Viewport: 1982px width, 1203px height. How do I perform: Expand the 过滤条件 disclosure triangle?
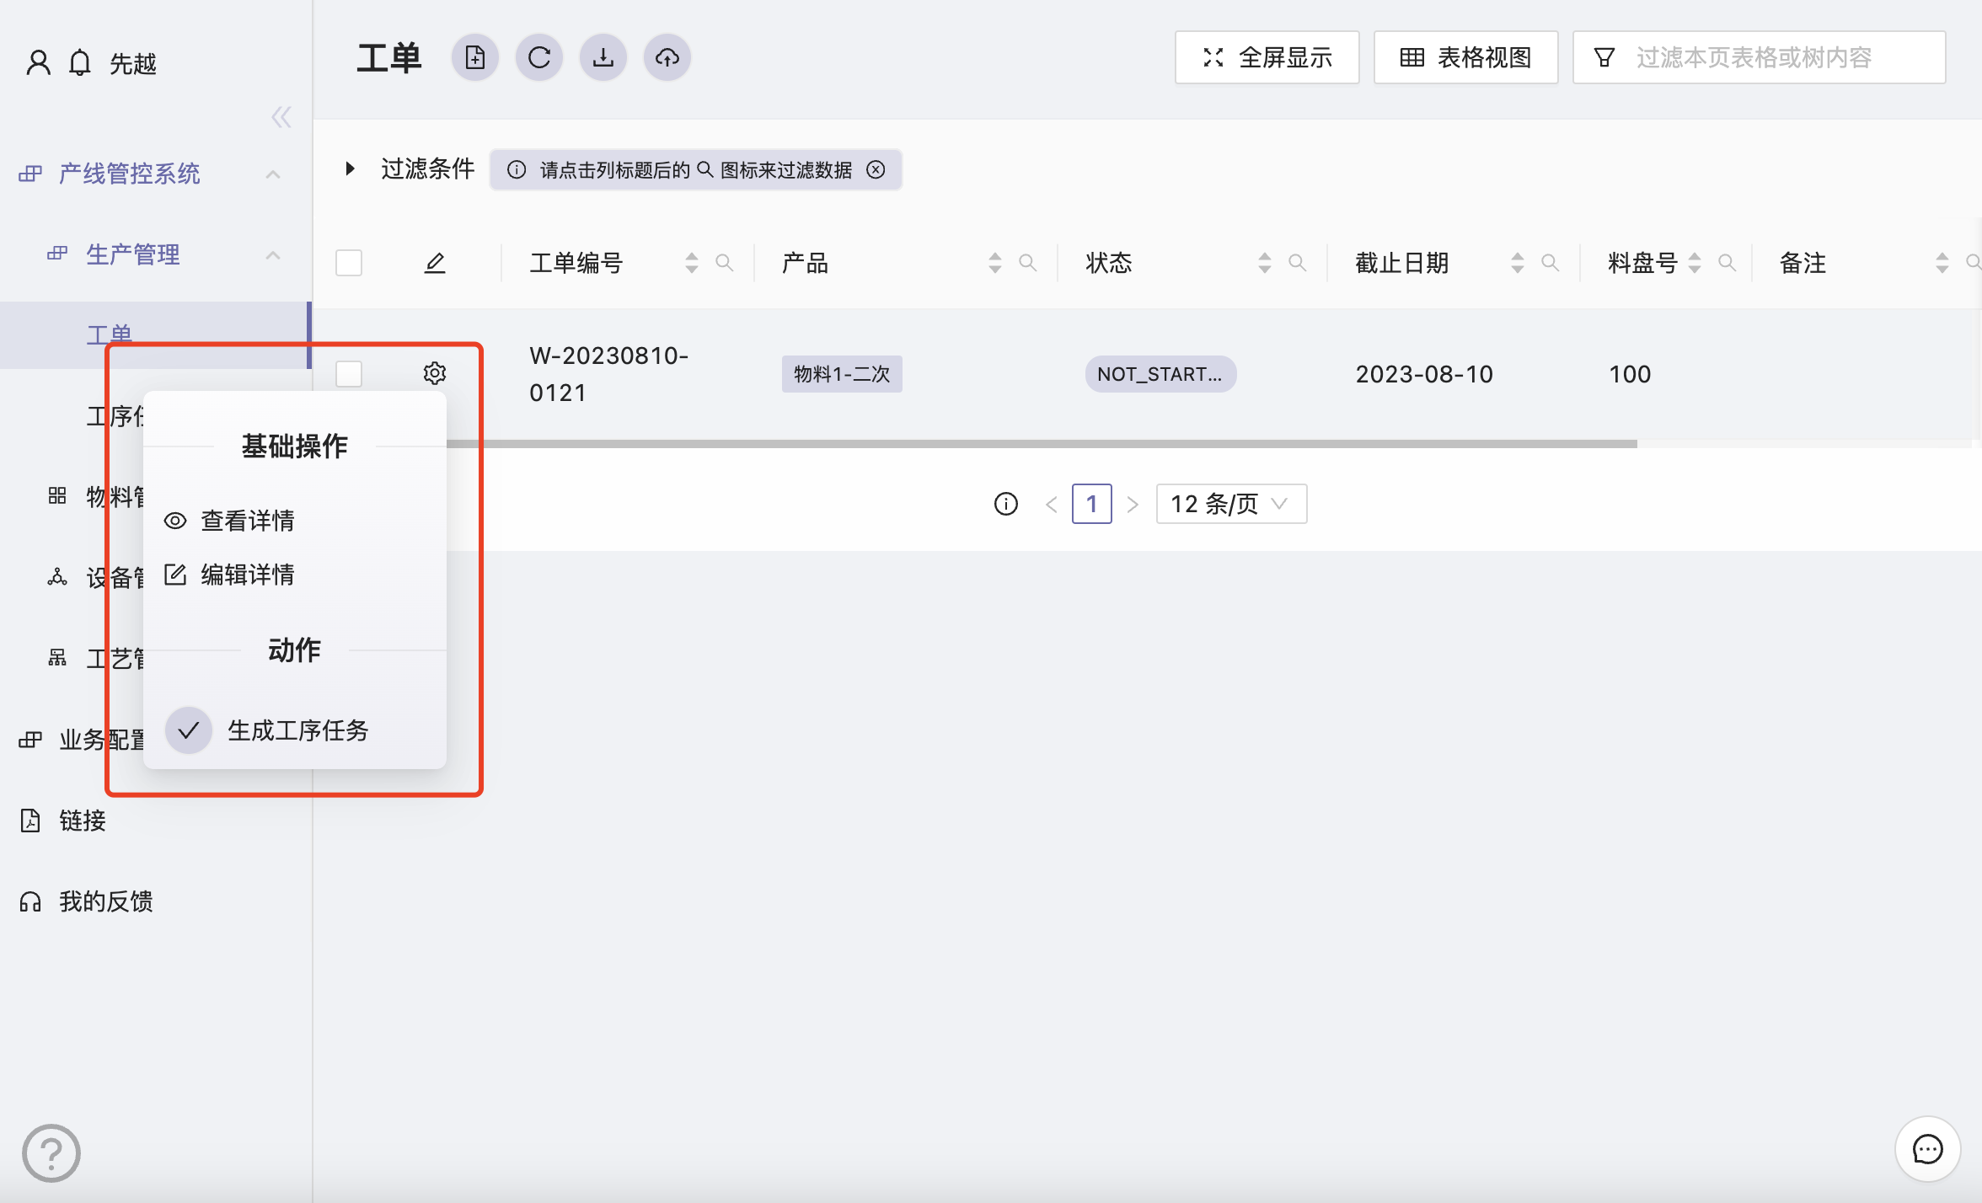350,168
